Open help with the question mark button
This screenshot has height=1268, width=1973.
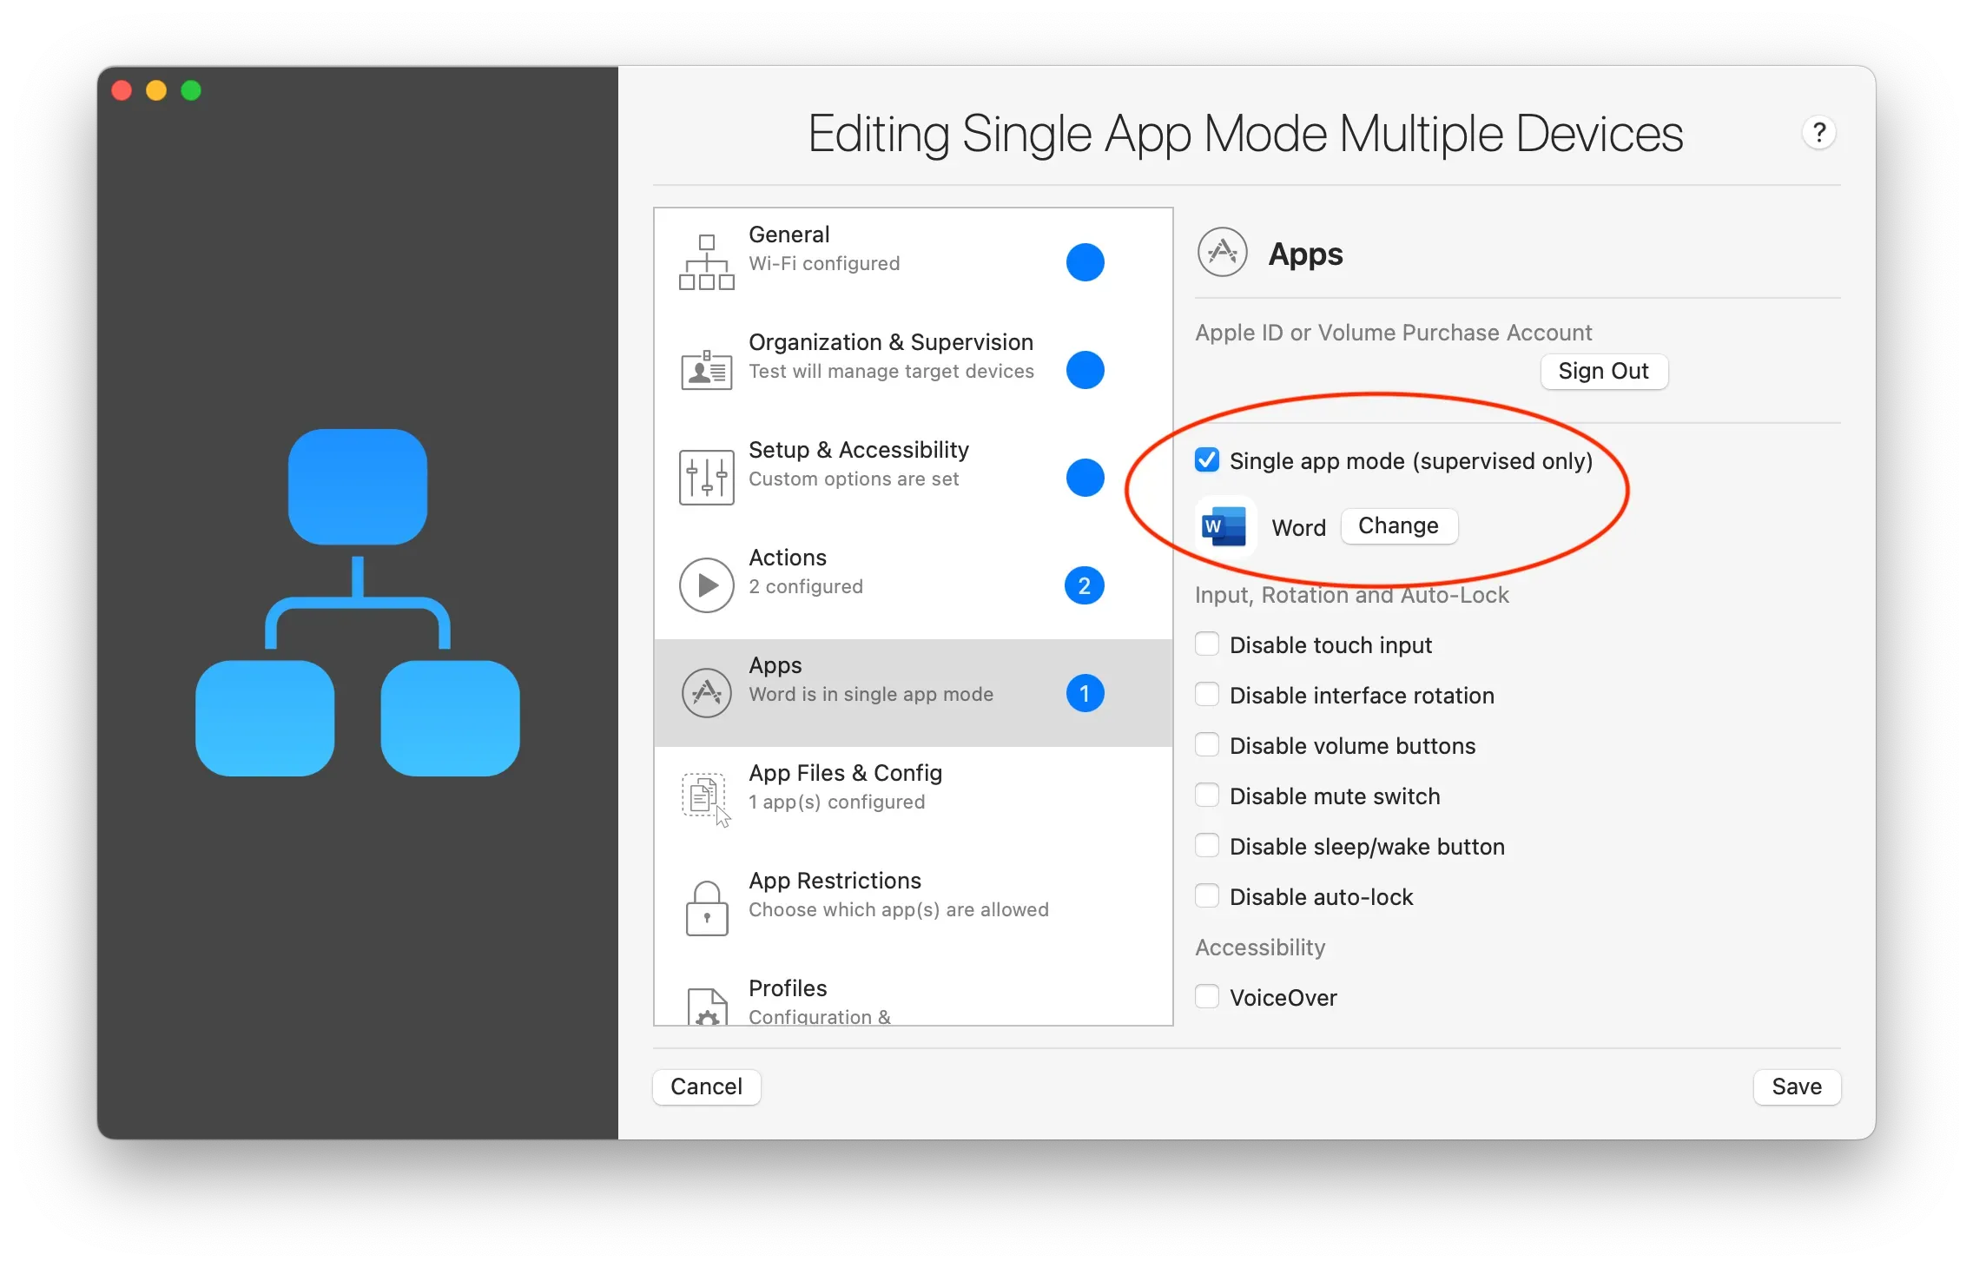coord(1818,133)
